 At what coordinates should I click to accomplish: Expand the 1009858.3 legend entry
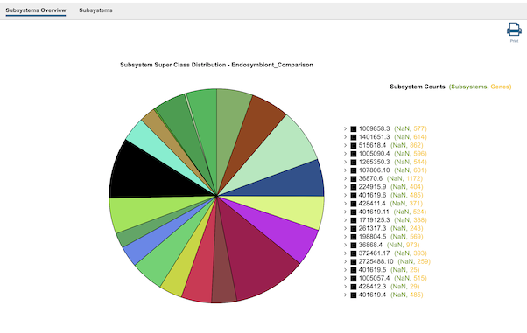[x=345, y=128]
